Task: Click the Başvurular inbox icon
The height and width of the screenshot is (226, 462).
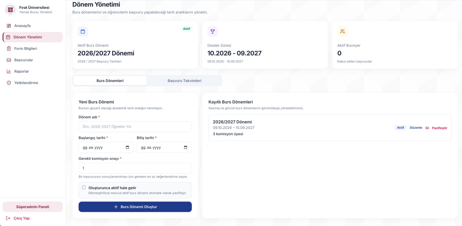Action: pos(9,60)
